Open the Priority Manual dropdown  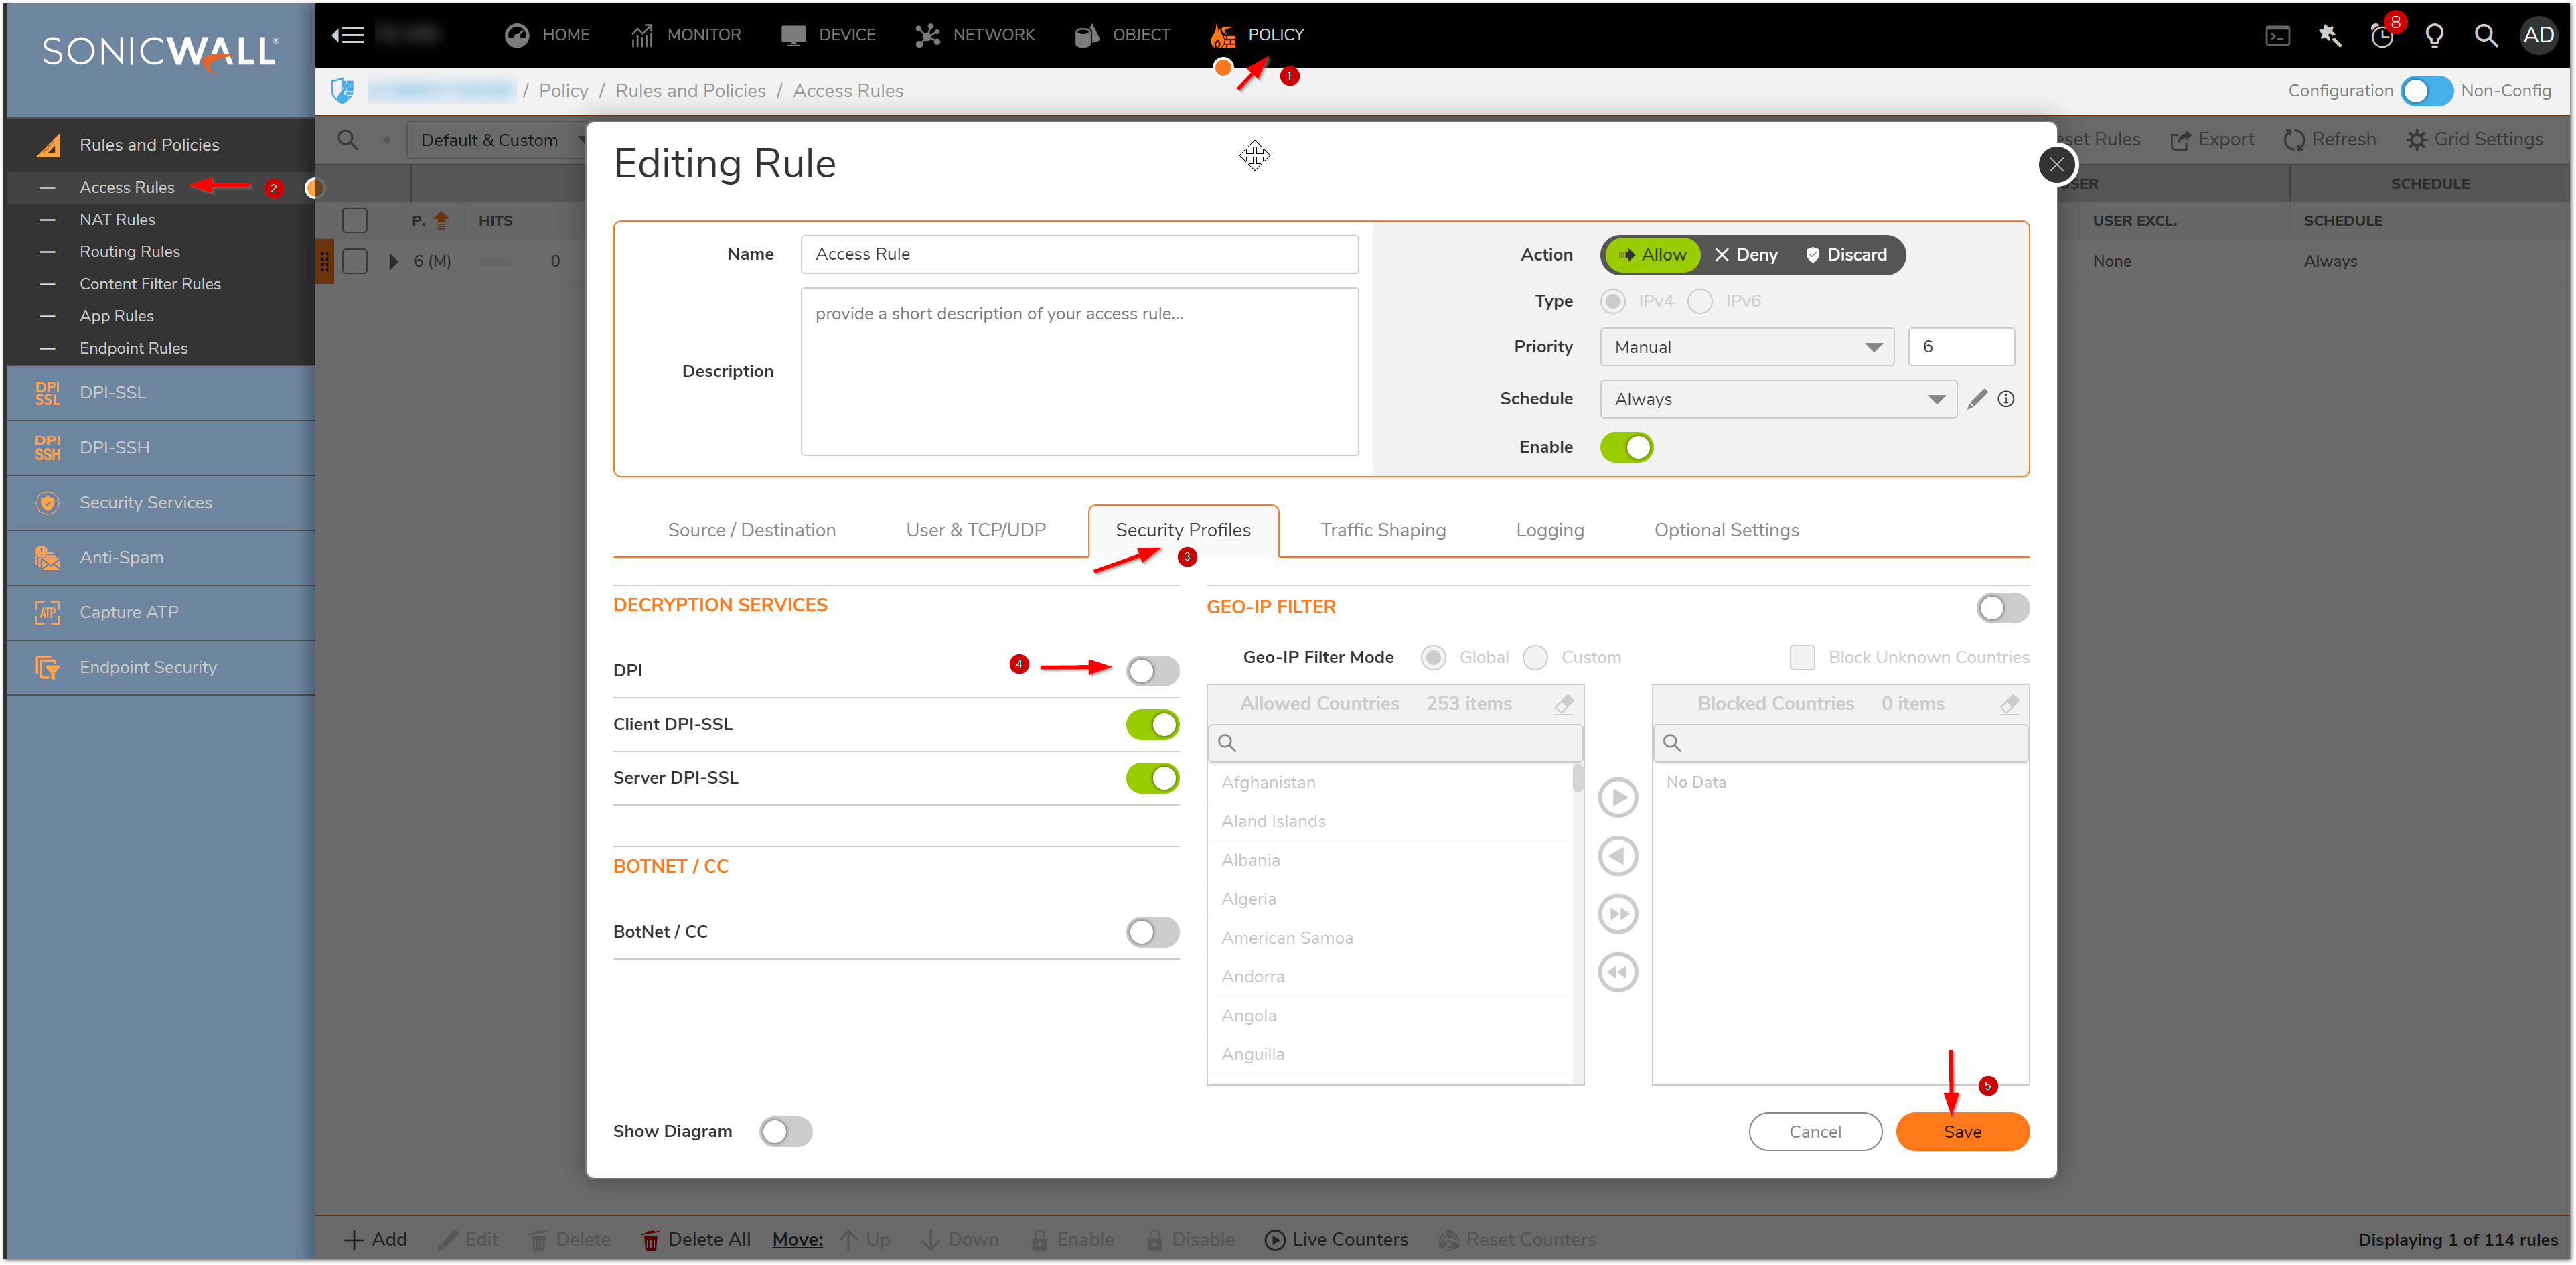click(1746, 347)
